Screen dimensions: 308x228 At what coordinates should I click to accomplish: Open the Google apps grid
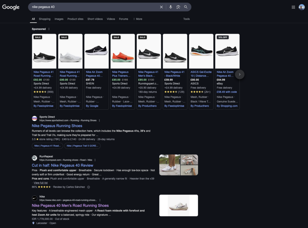tap(293, 7)
